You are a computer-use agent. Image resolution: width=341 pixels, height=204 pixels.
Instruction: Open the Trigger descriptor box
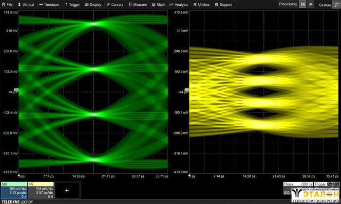click(x=322, y=185)
